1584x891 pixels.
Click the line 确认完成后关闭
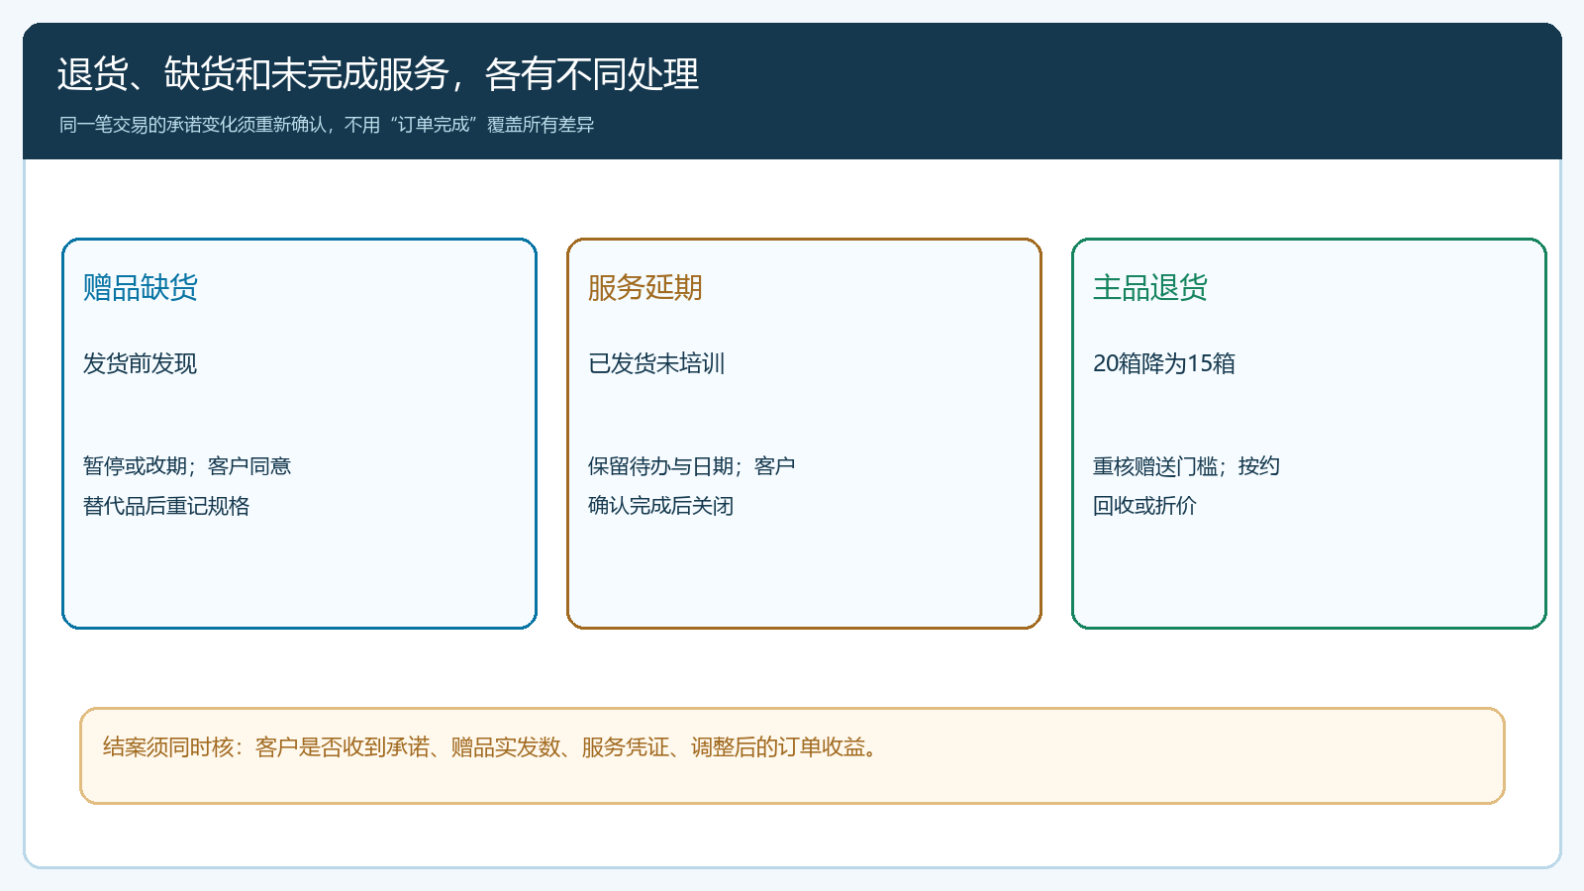pos(660,506)
